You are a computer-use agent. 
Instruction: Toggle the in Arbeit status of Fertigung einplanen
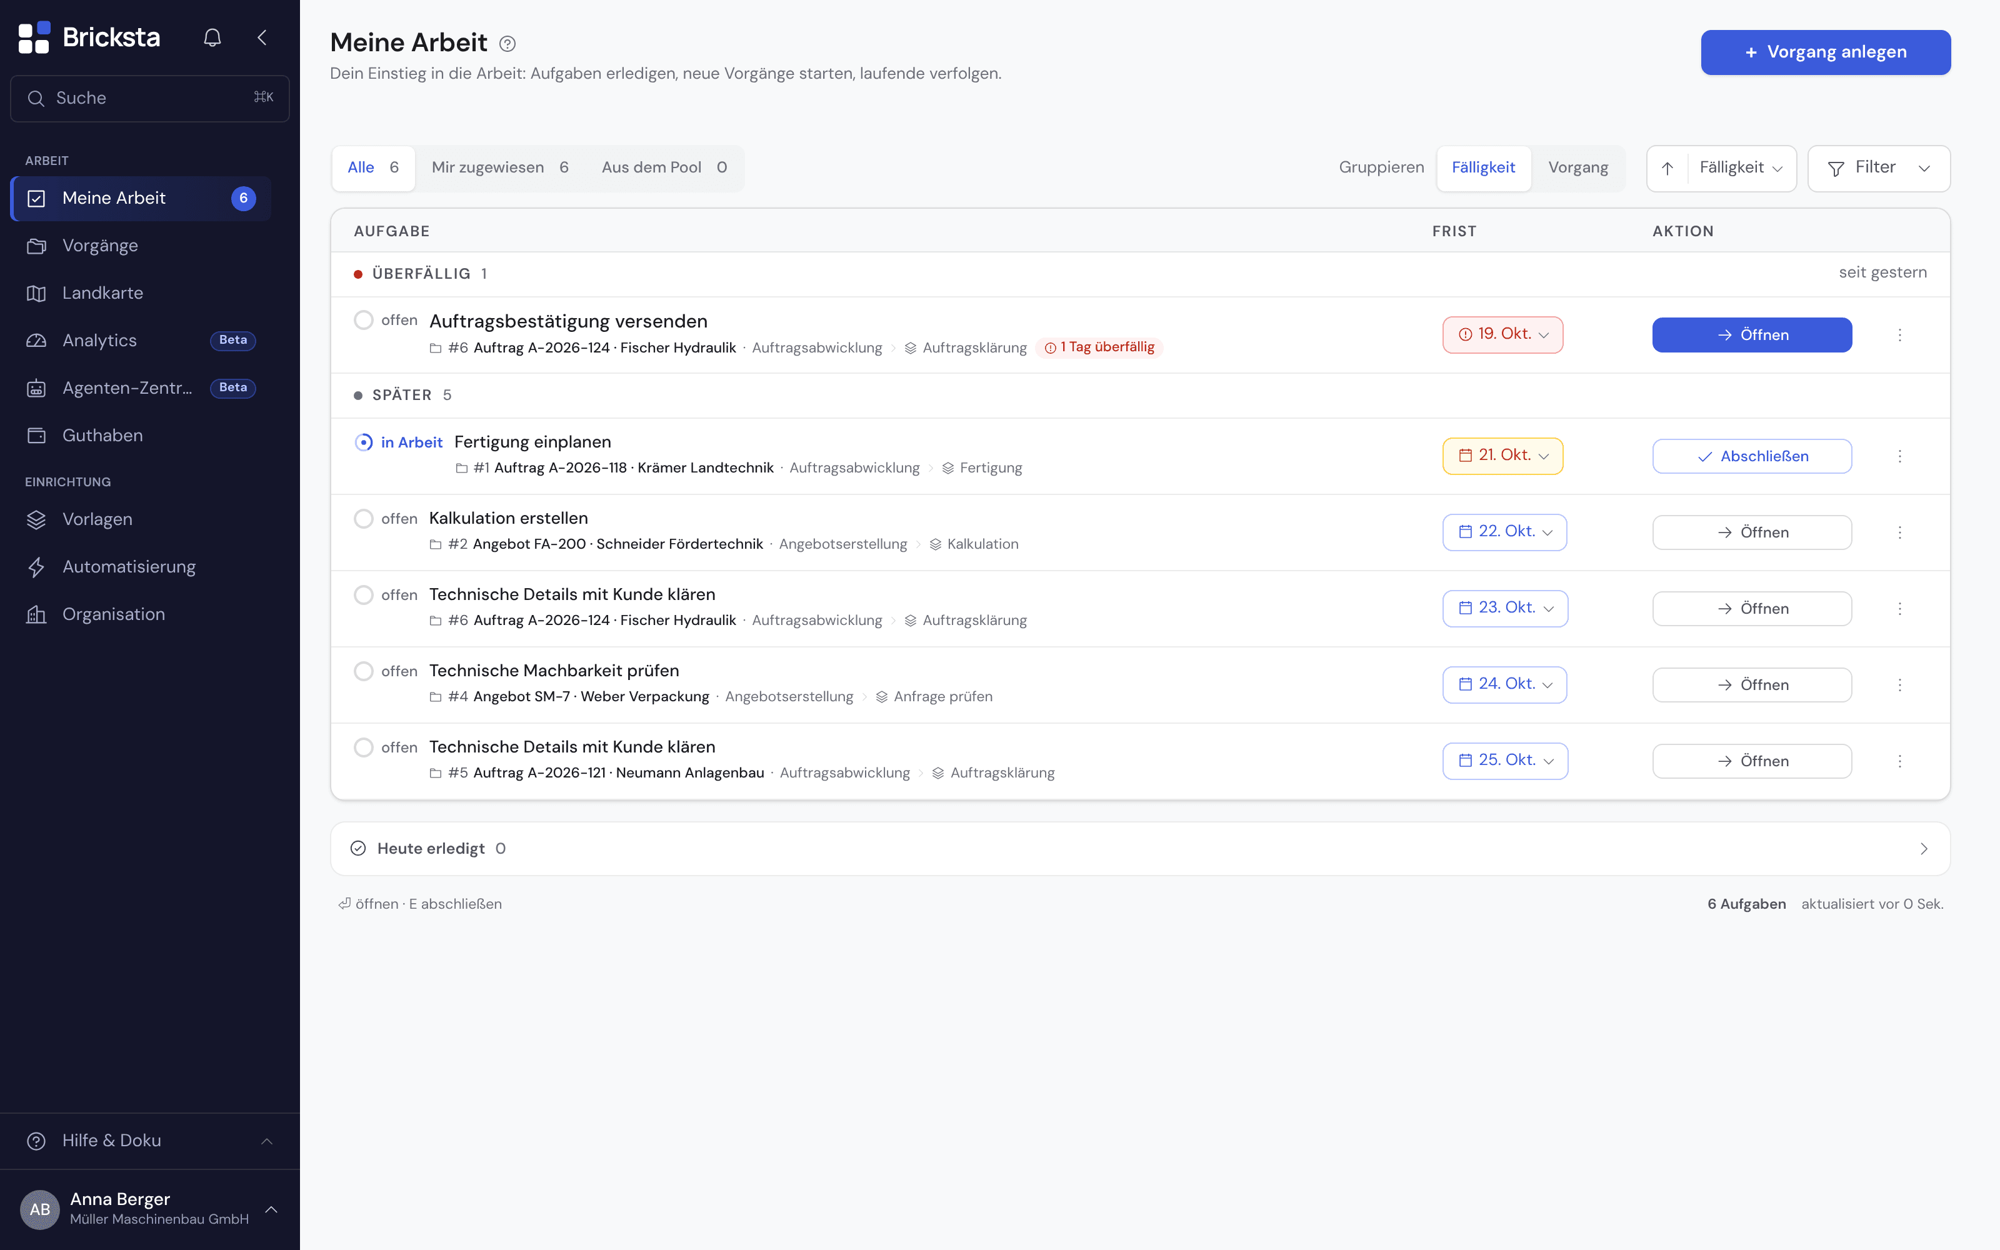[x=364, y=442]
